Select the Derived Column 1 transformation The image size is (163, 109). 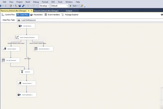(x=27, y=83)
